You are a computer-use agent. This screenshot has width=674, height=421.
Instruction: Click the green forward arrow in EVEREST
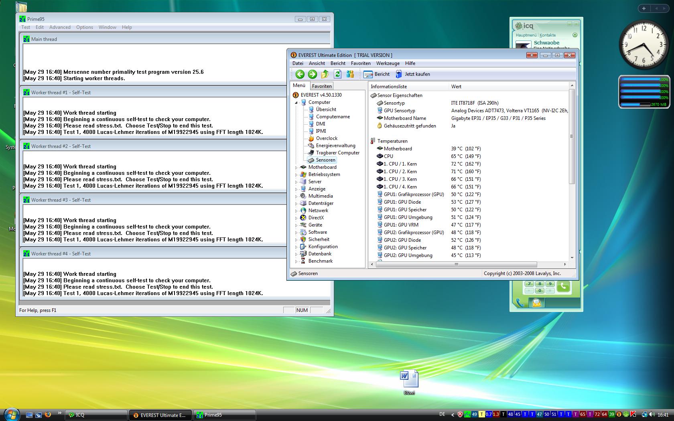(x=313, y=74)
